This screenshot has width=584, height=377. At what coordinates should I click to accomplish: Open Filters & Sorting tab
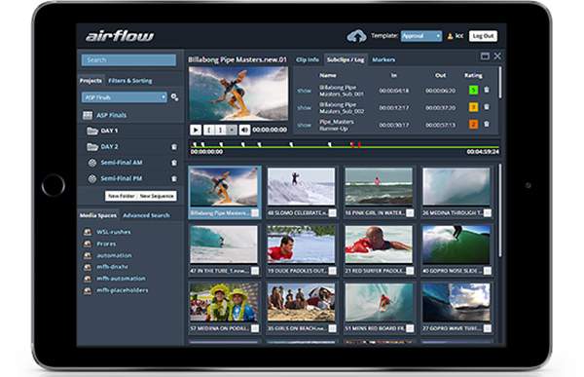pyautogui.click(x=130, y=81)
